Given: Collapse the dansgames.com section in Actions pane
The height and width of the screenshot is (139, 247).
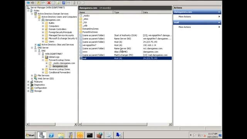Looking at the screenshot, I should [x=219, y=12].
